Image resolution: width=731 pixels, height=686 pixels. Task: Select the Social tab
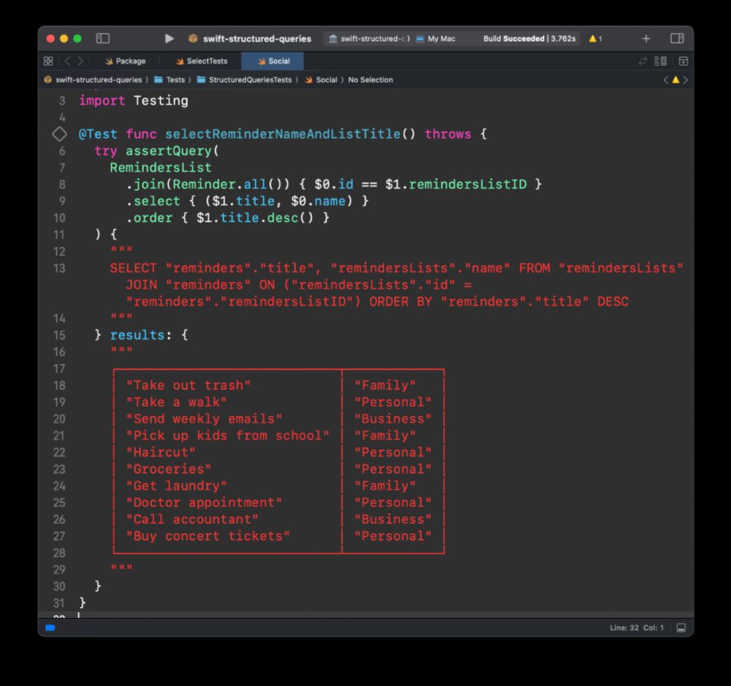click(273, 61)
